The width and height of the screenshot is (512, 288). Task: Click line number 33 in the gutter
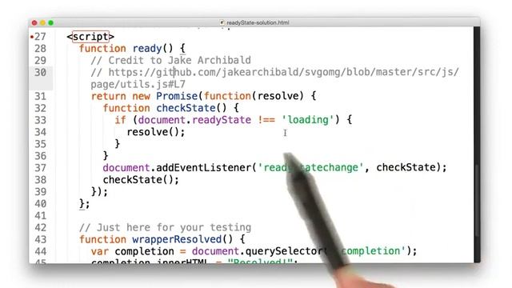point(40,120)
